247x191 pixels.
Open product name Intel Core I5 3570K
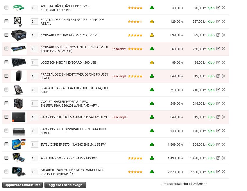pos(73,144)
